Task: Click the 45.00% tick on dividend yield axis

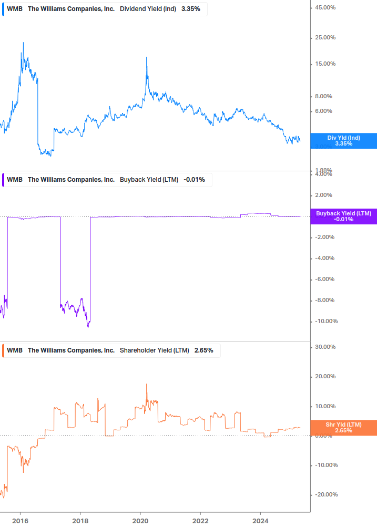Action: coord(325,8)
